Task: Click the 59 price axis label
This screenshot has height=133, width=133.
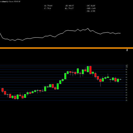Action: 127,90
